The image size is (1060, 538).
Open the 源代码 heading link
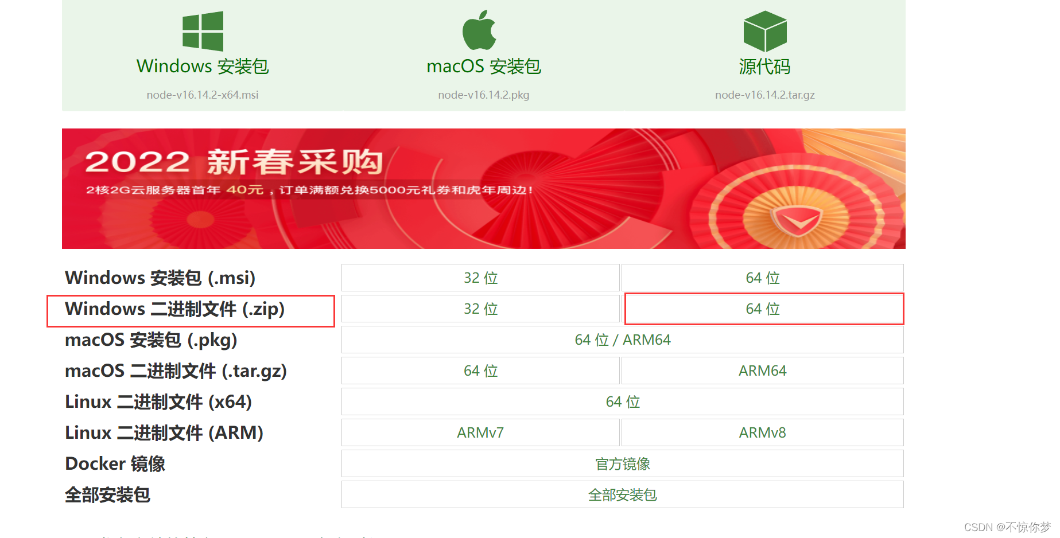[765, 67]
